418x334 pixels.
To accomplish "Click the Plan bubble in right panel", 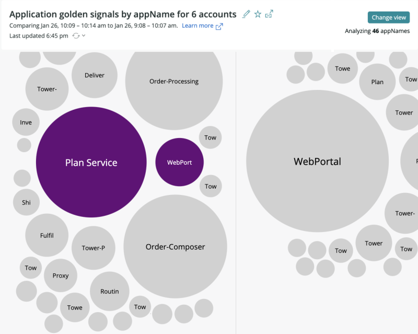I will [377, 82].
